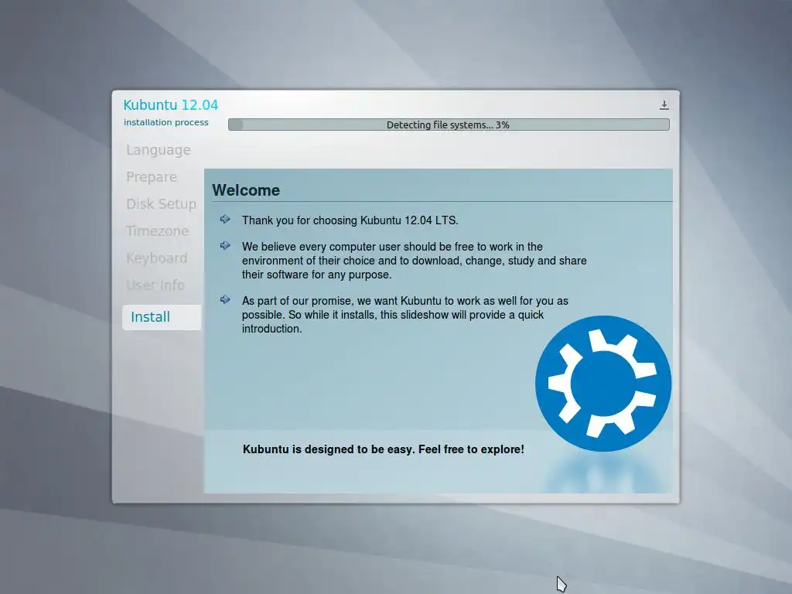
Task: Click the paragraph starting As part of our promise
Action: click(x=405, y=315)
